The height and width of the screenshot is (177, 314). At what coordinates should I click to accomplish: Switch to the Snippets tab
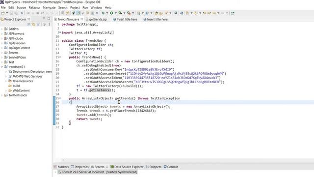click(154, 167)
